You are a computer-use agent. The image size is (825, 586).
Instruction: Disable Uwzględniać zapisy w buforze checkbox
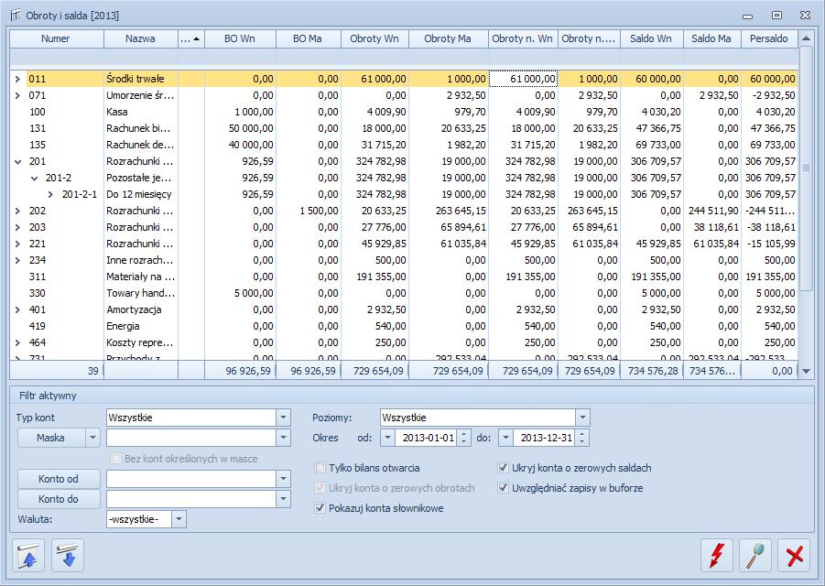point(503,488)
